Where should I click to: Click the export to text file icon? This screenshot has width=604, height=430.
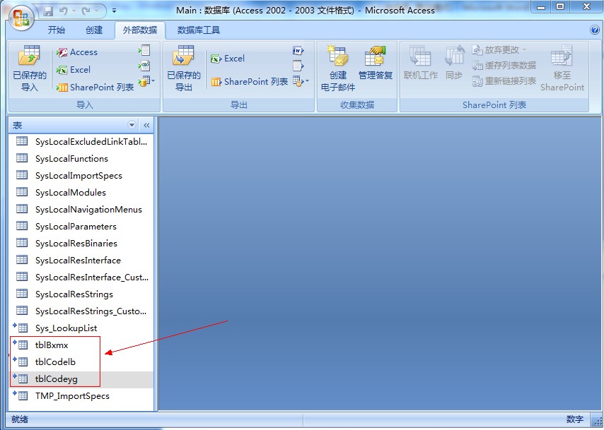pos(298,66)
